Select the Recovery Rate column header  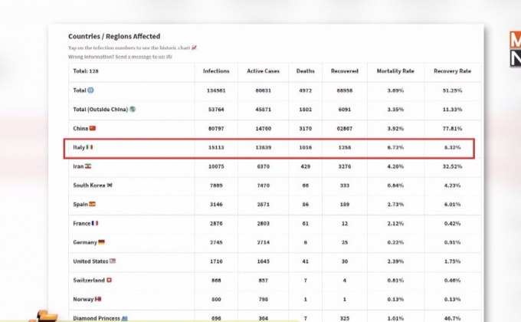(452, 71)
